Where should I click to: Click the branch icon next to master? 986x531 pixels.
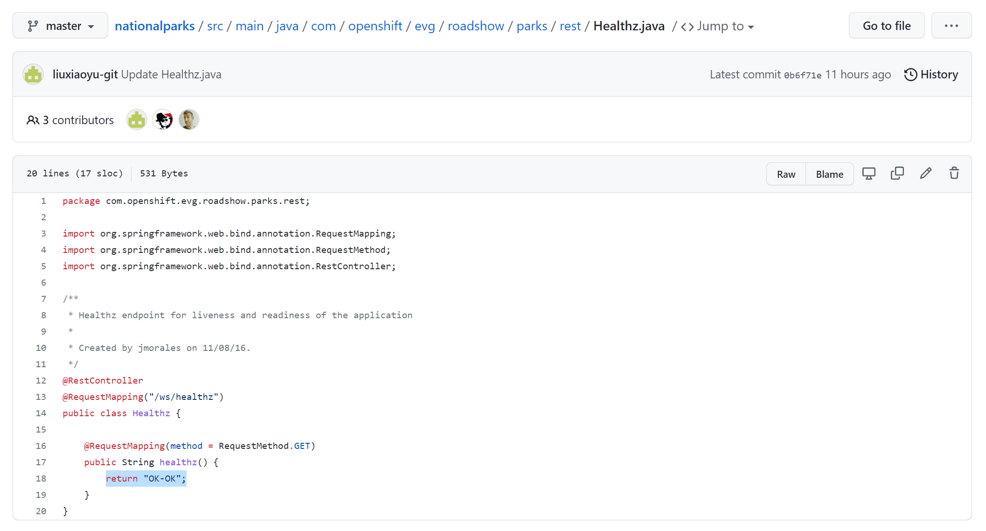tap(32, 26)
